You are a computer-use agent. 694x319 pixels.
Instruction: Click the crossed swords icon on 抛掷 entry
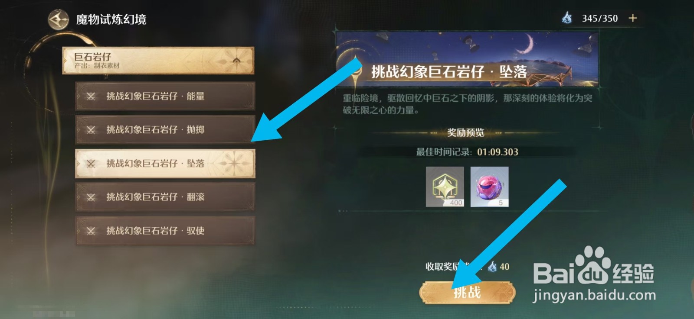point(91,130)
